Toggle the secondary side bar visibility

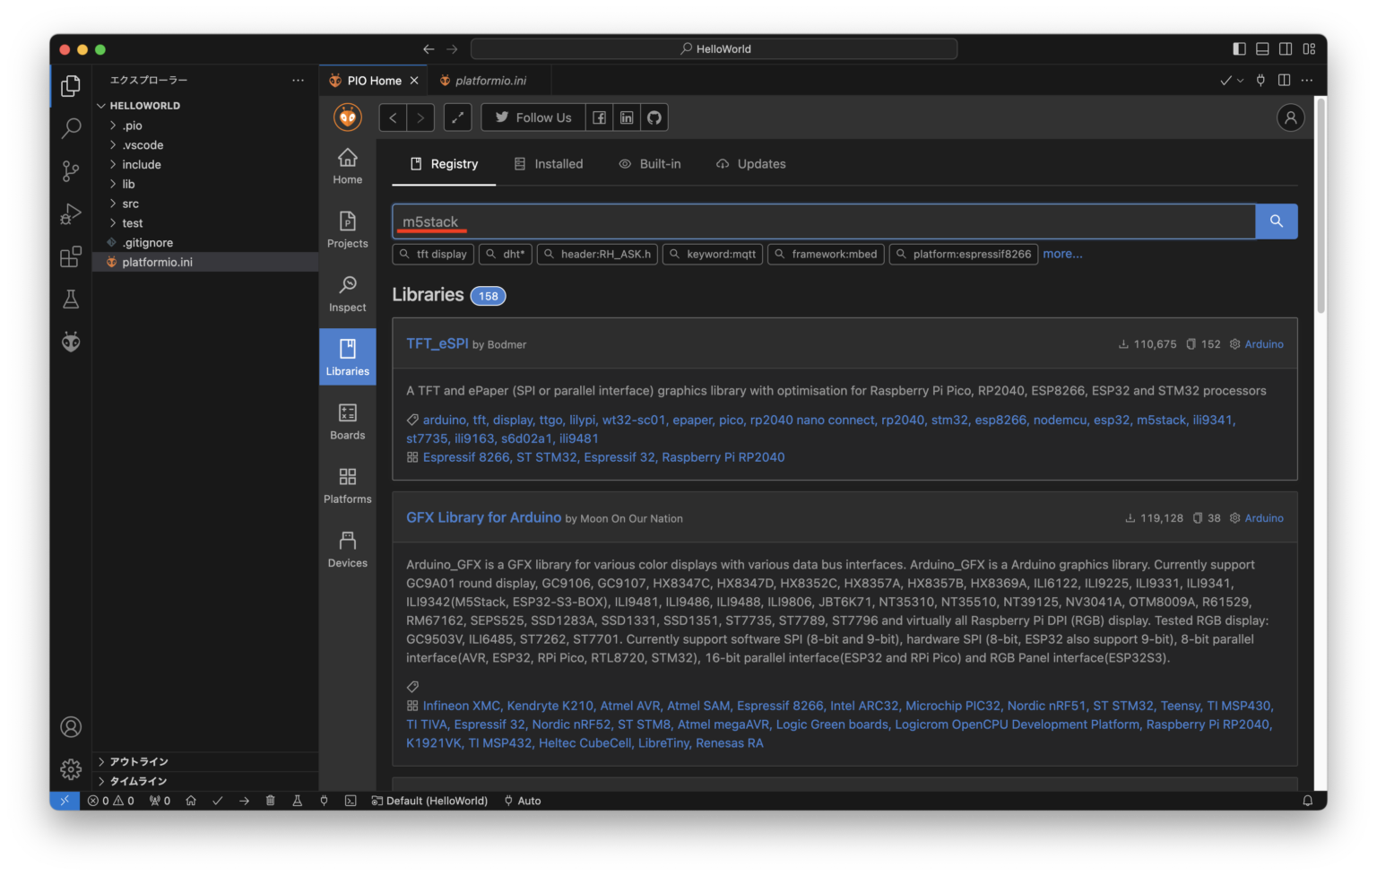coord(1286,48)
